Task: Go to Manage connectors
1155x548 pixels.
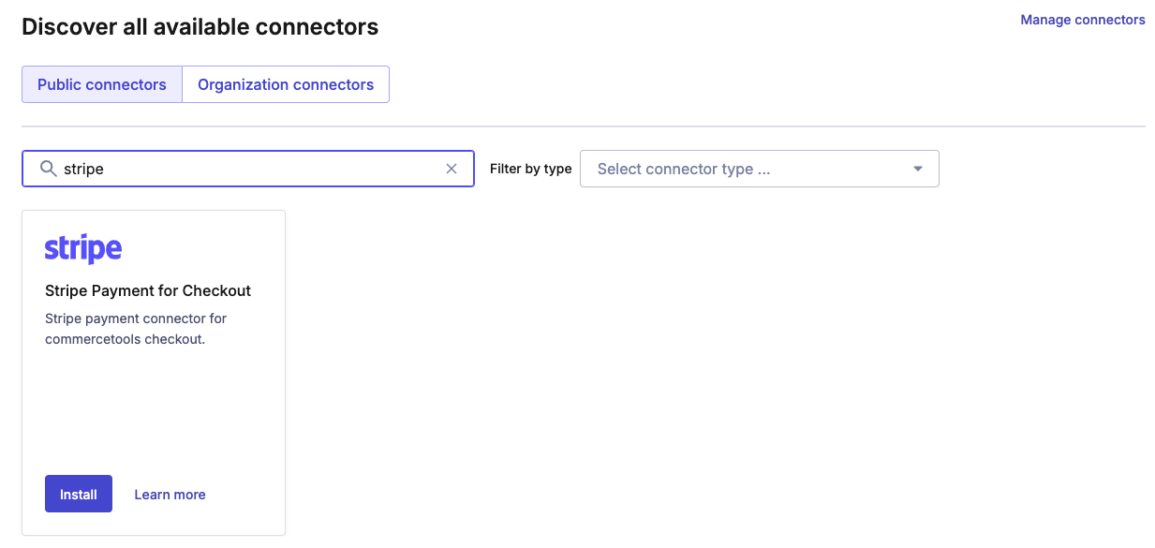Action: 1083,20
